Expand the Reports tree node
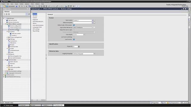The height and width of the screenshot is (107, 191). pyautogui.click(x=7, y=54)
